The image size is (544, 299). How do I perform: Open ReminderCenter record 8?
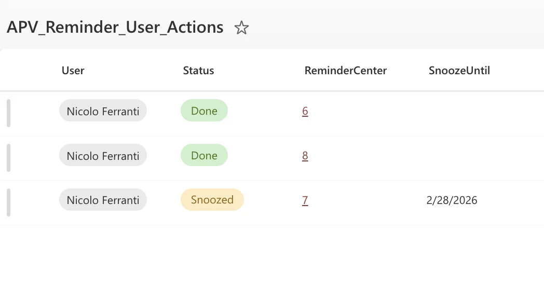306,155
